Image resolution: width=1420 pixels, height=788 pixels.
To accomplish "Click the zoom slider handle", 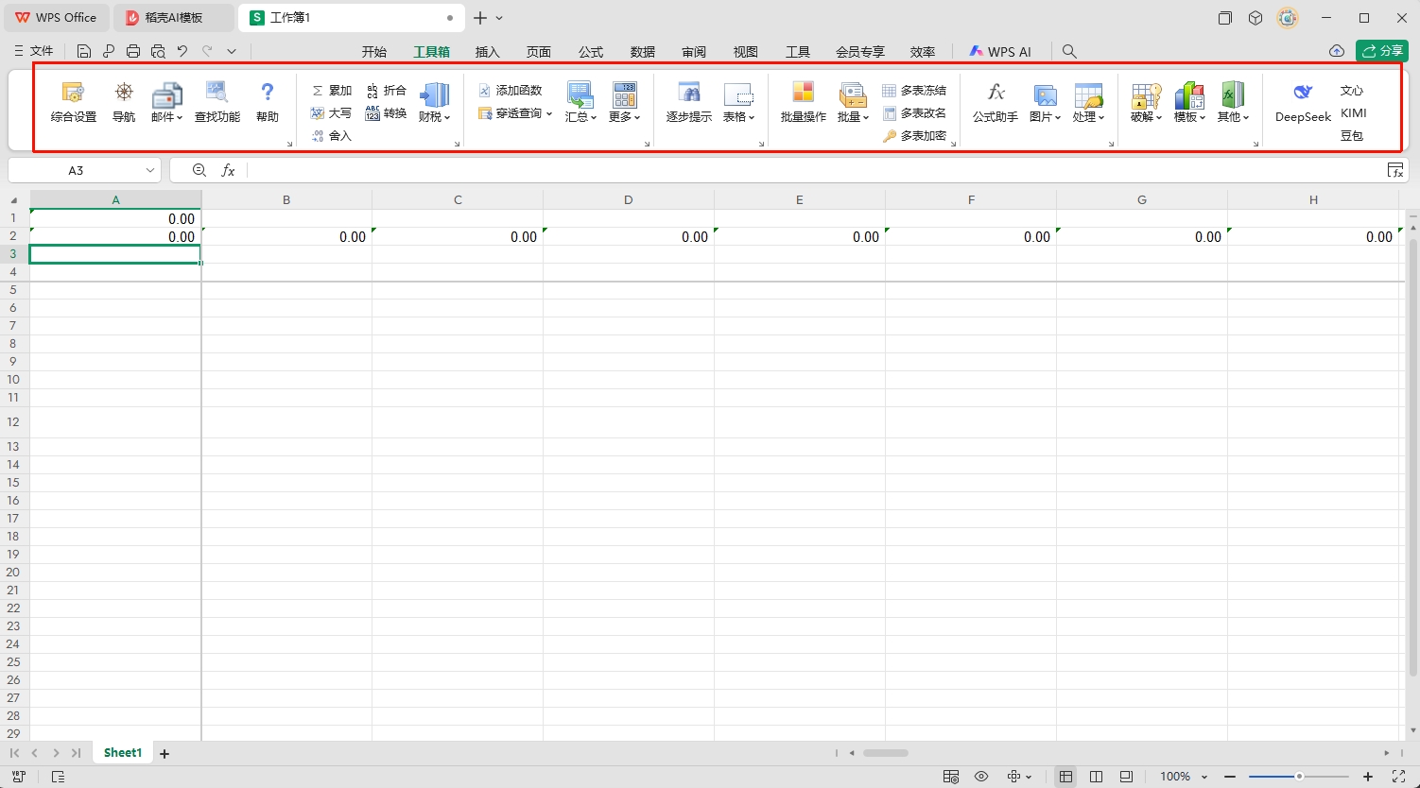I will (1299, 777).
